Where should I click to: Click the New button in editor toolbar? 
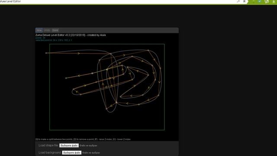tap(39, 30)
